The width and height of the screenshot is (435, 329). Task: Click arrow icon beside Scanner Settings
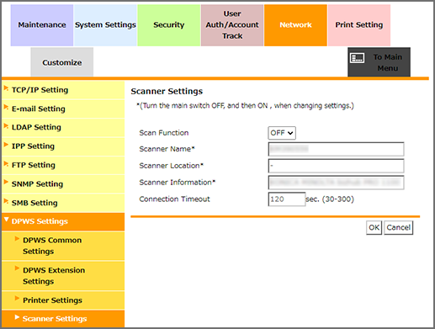pos(17,317)
